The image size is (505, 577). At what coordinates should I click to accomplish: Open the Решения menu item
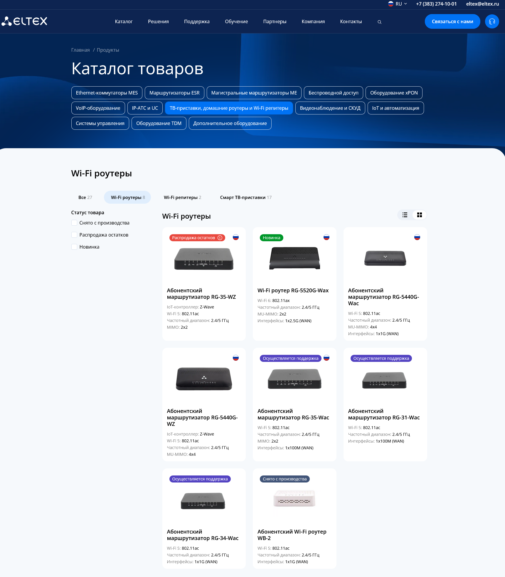[158, 21]
